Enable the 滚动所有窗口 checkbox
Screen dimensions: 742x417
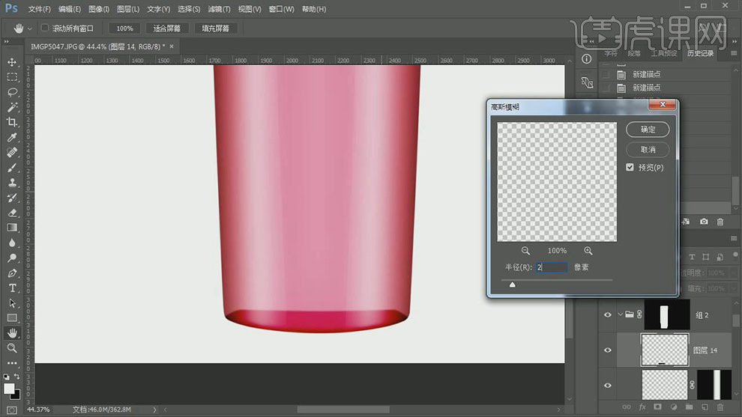pyautogui.click(x=45, y=28)
